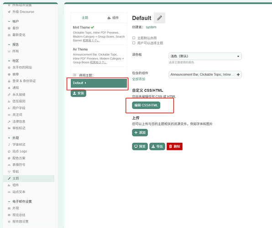Click the user icon beside 信任级别
272x228 pixels.
pos(9,101)
